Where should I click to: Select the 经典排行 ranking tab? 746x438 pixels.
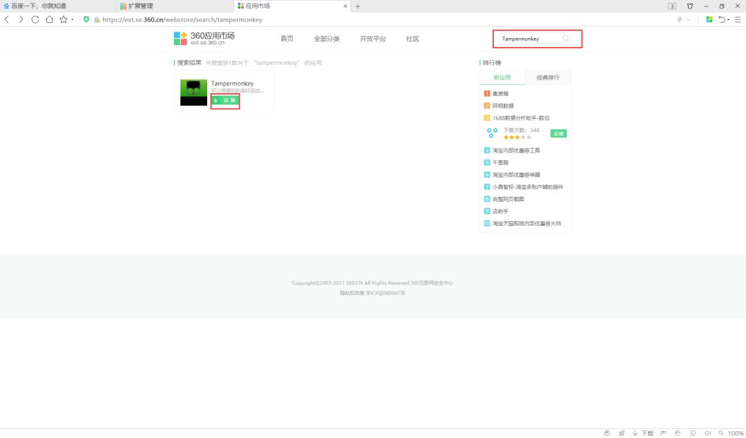coord(548,77)
